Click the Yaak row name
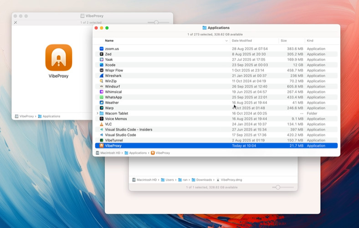Viewport: 359px width, 228px height. [x=109, y=60]
